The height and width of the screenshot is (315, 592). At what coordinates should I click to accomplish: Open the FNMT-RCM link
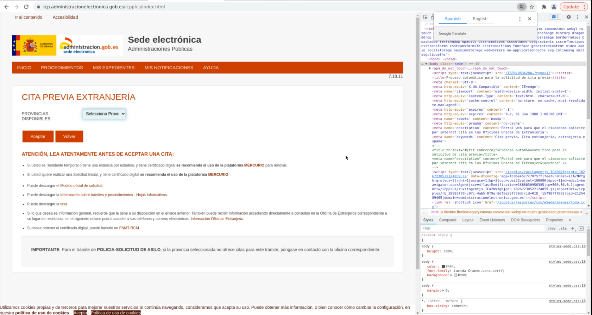coord(129,228)
